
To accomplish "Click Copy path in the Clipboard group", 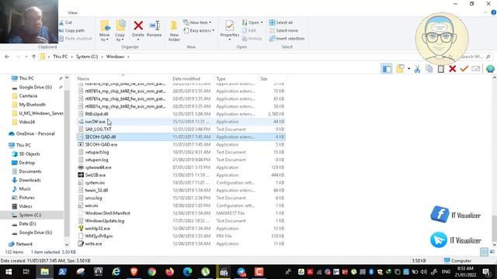I will 71,30.
